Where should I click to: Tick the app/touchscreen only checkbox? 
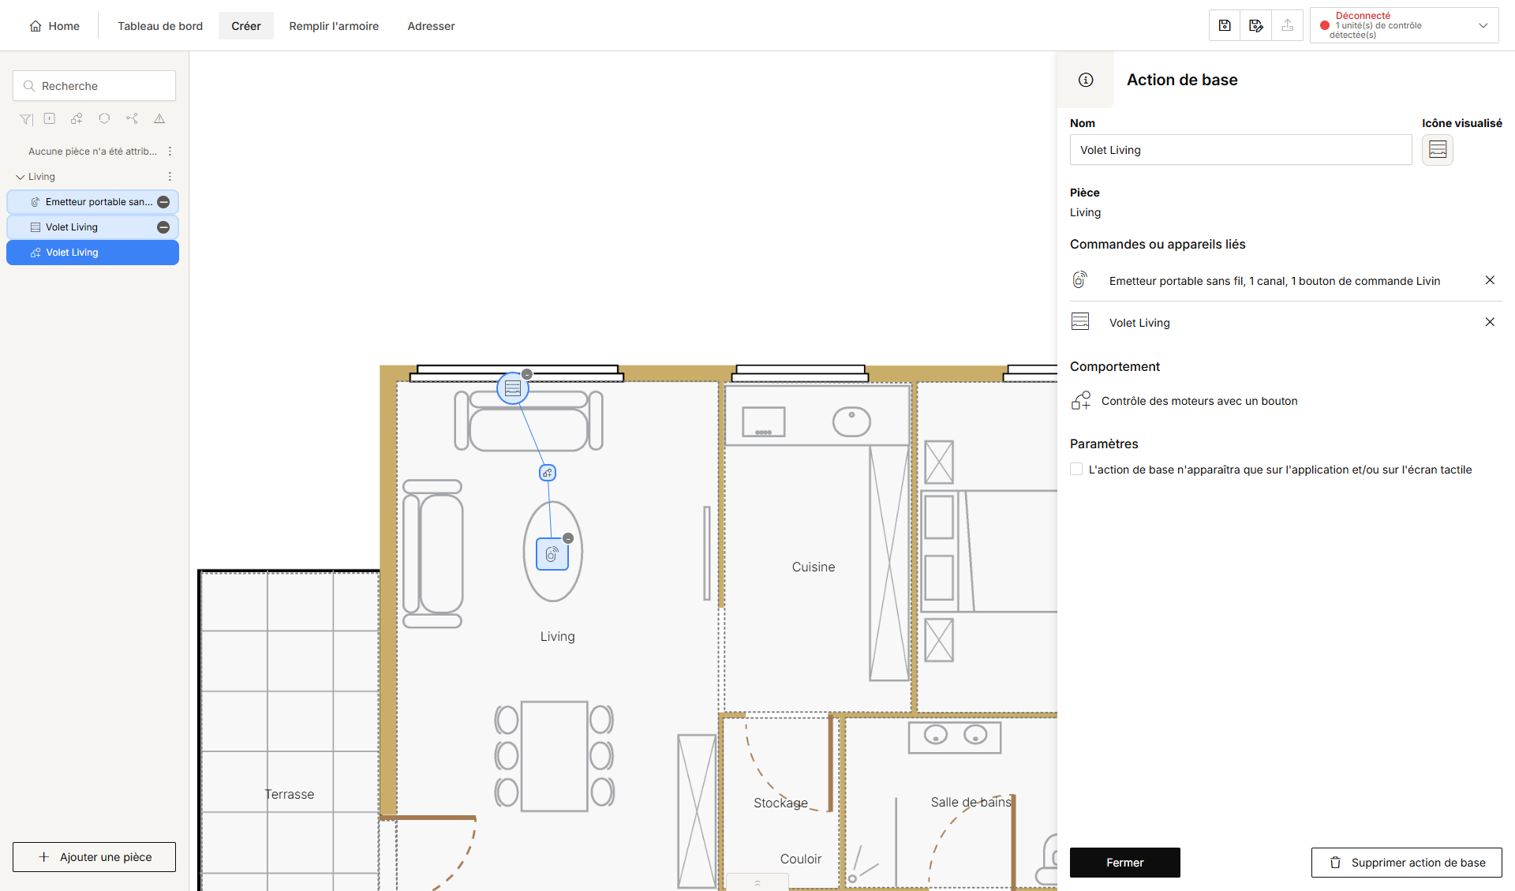coord(1076,469)
